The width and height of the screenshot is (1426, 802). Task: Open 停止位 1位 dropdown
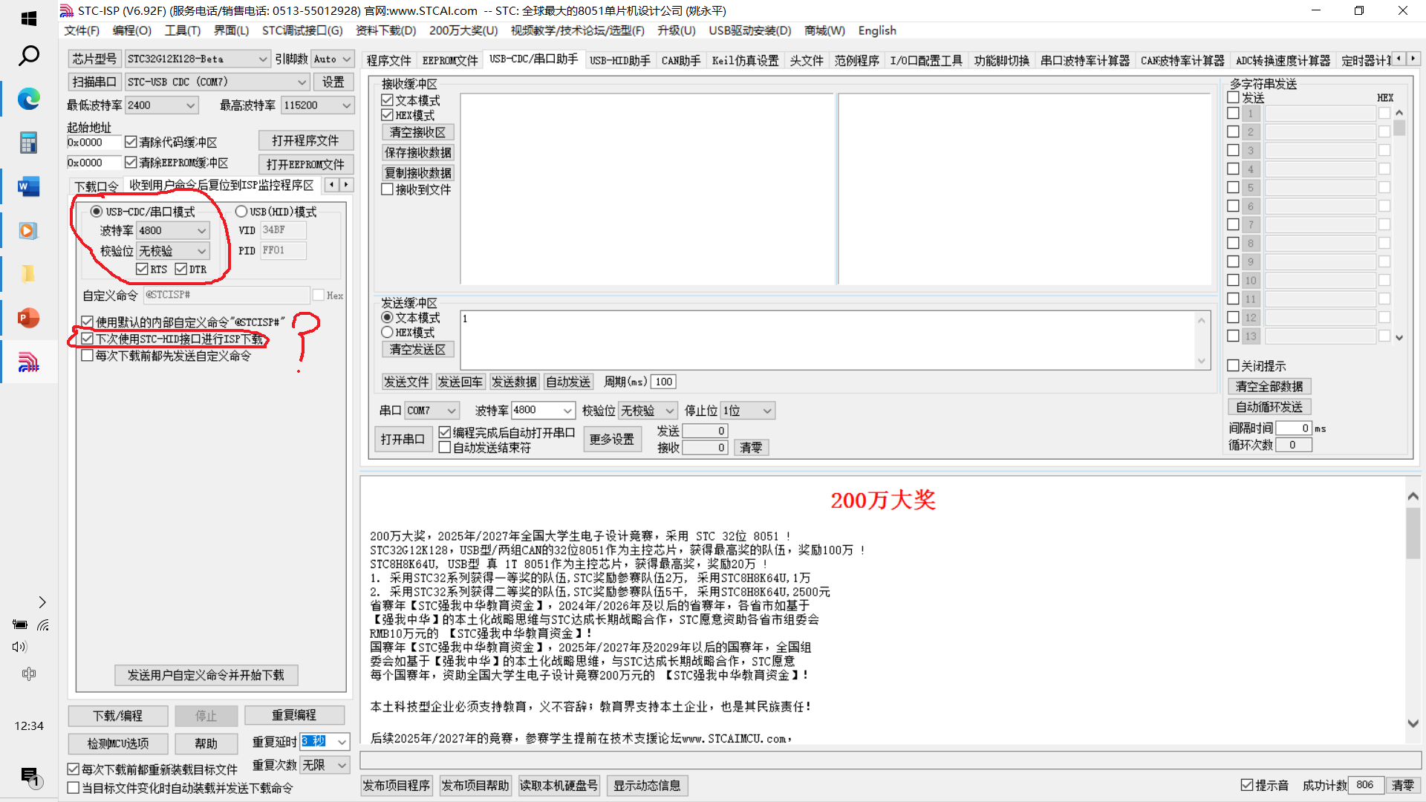click(748, 411)
